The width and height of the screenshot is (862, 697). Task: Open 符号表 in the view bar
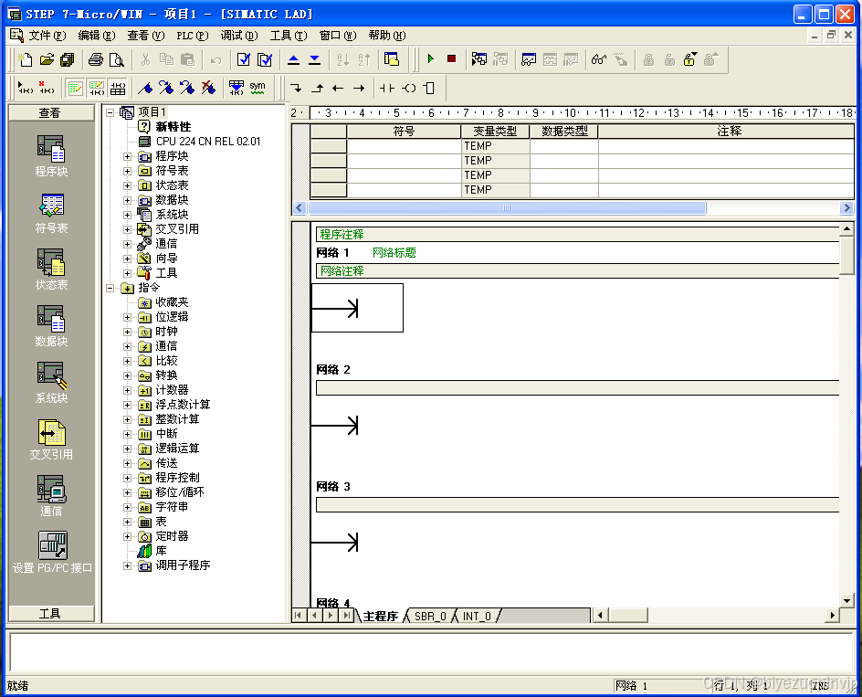51,213
